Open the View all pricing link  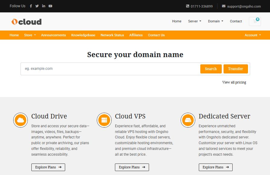pyautogui.click(x=234, y=82)
